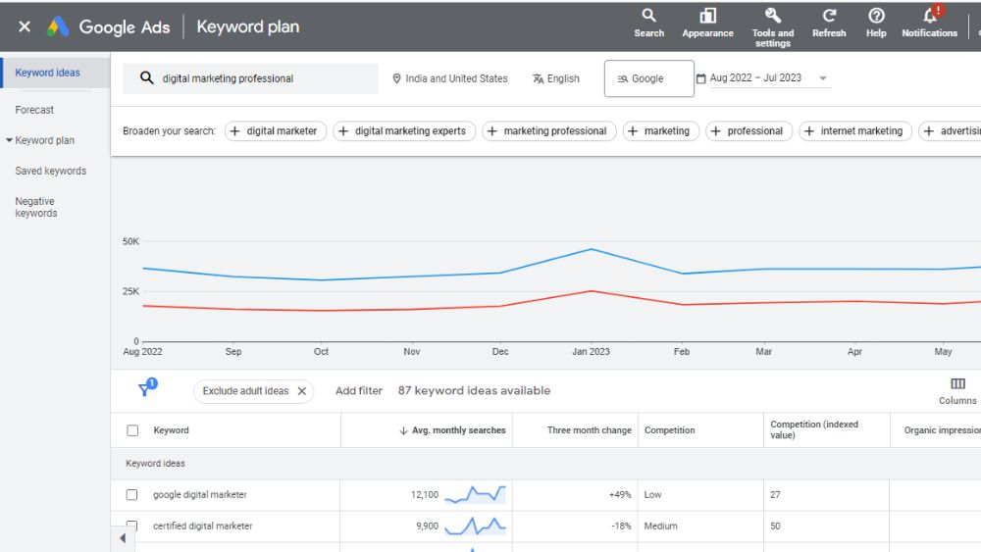This screenshot has height=552, width=981.
Task: Click Add filter
Action: (x=358, y=390)
